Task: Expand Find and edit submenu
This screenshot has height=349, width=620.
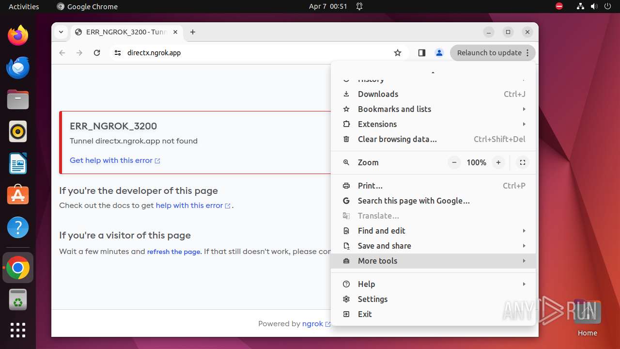Action: (434, 231)
